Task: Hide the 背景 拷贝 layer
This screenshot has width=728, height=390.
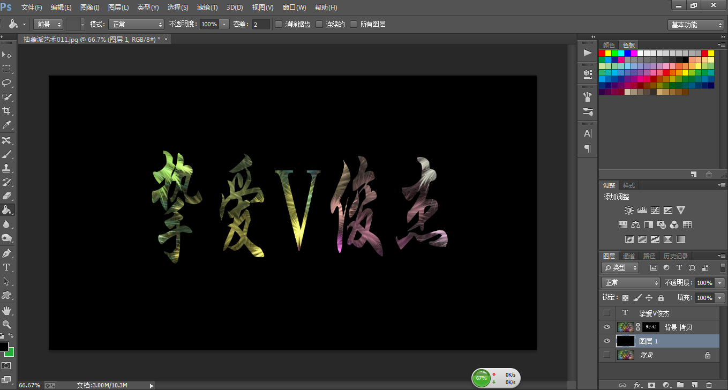Action: point(606,327)
